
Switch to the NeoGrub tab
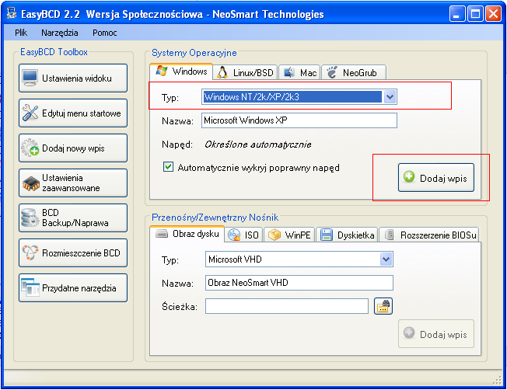click(x=353, y=73)
